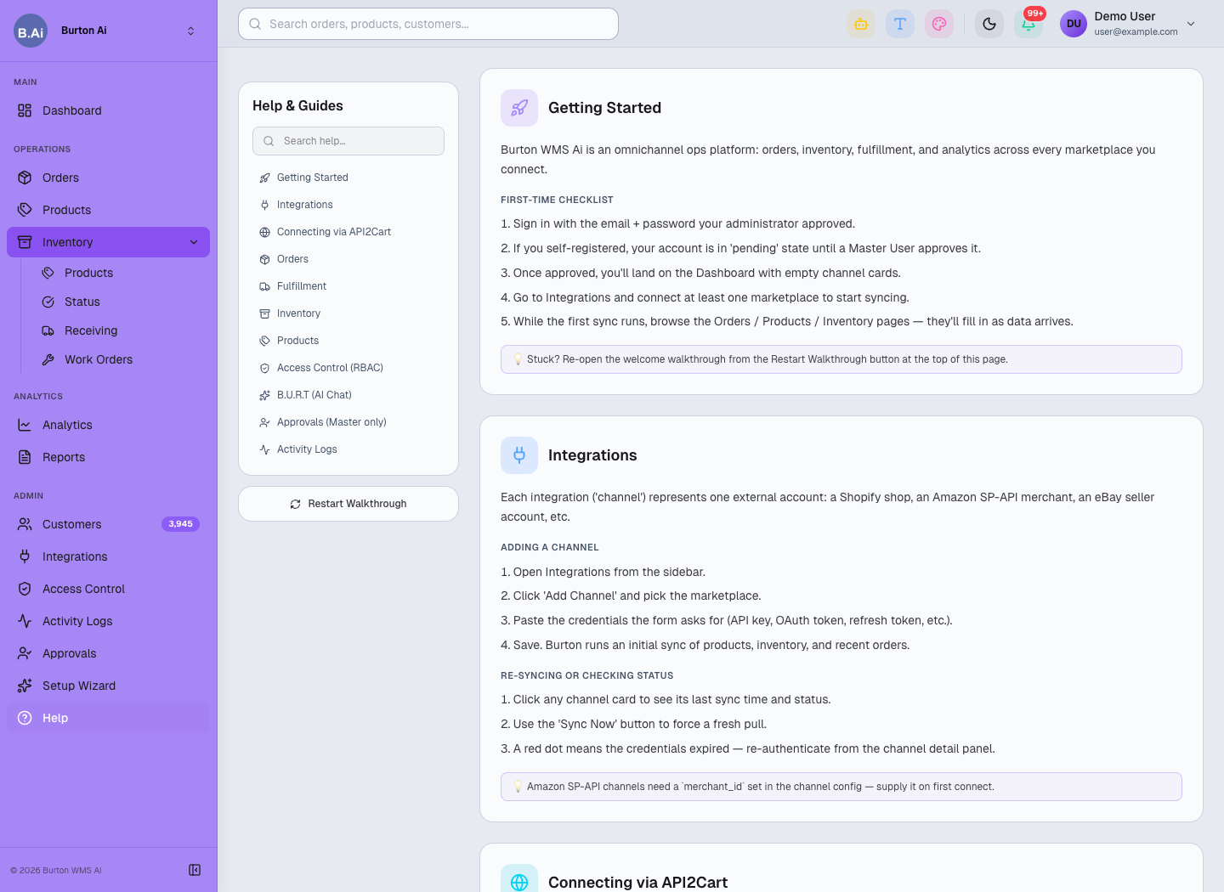The height and width of the screenshot is (892, 1224).
Task: Click the 3,945 customers badge
Action: pos(180,524)
